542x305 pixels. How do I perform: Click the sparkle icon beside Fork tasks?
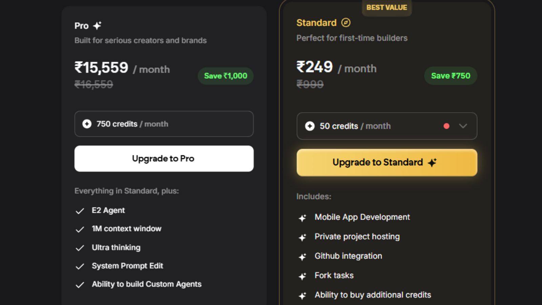303,276
